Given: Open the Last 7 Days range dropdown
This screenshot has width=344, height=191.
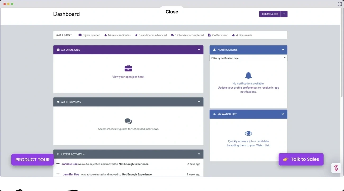Looking at the screenshot, I should point(64,35).
